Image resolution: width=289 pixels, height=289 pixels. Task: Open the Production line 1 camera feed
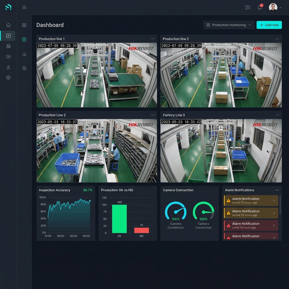click(x=97, y=75)
